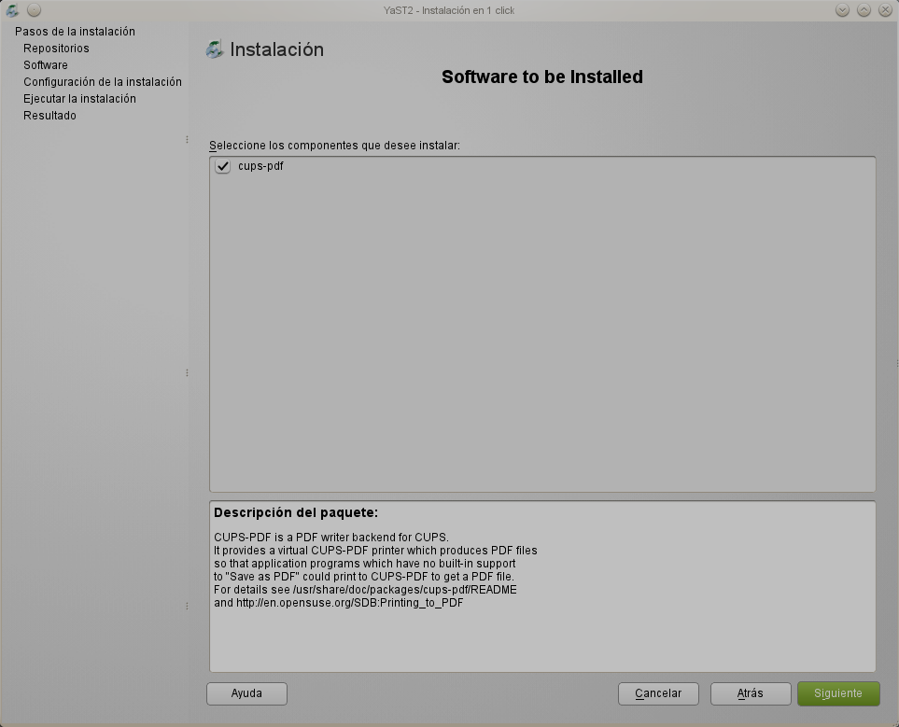The image size is (899, 727).
Task: Uncheck the cups-pdf package checkbox
Action: pyautogui.click(x=222, y=166)
